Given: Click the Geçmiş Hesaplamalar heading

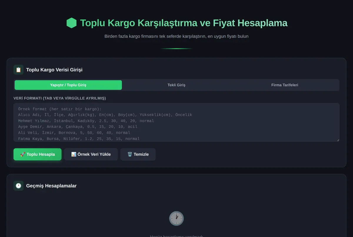Looking at the screenshot, I should coord(51,186).
